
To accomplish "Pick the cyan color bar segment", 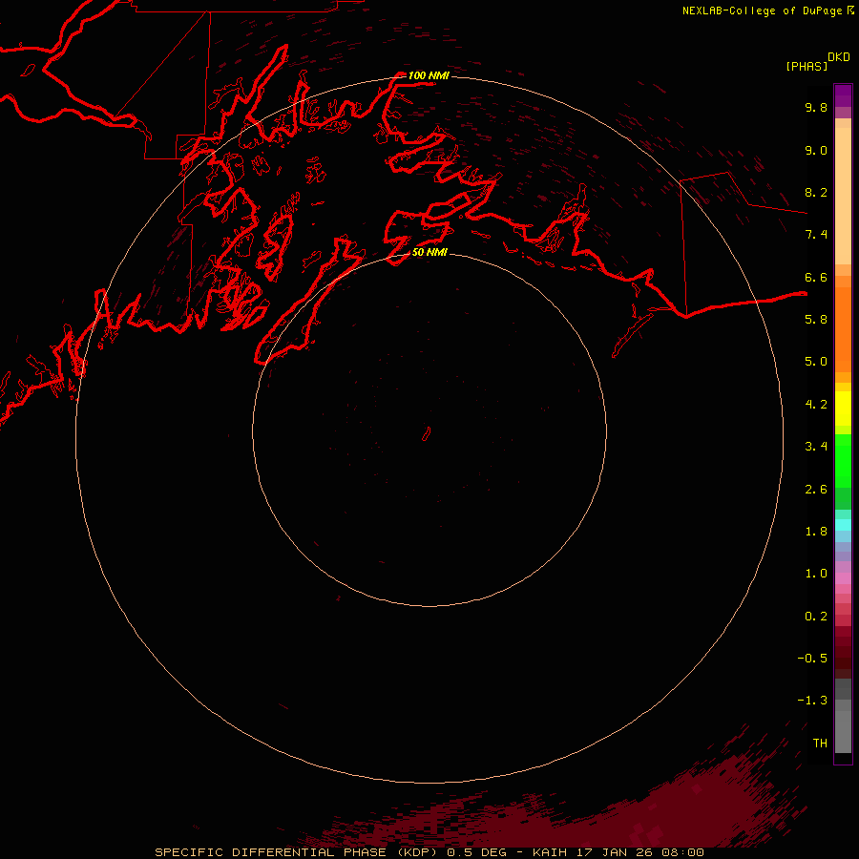I will [x=843, y=525].
